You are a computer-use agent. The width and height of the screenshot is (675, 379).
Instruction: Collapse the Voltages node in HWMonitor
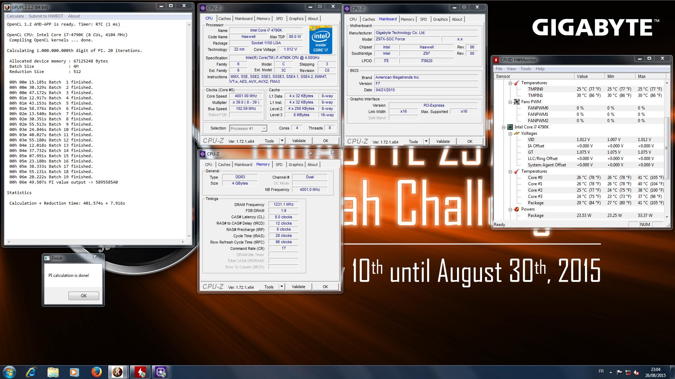(x=510, y=133)
